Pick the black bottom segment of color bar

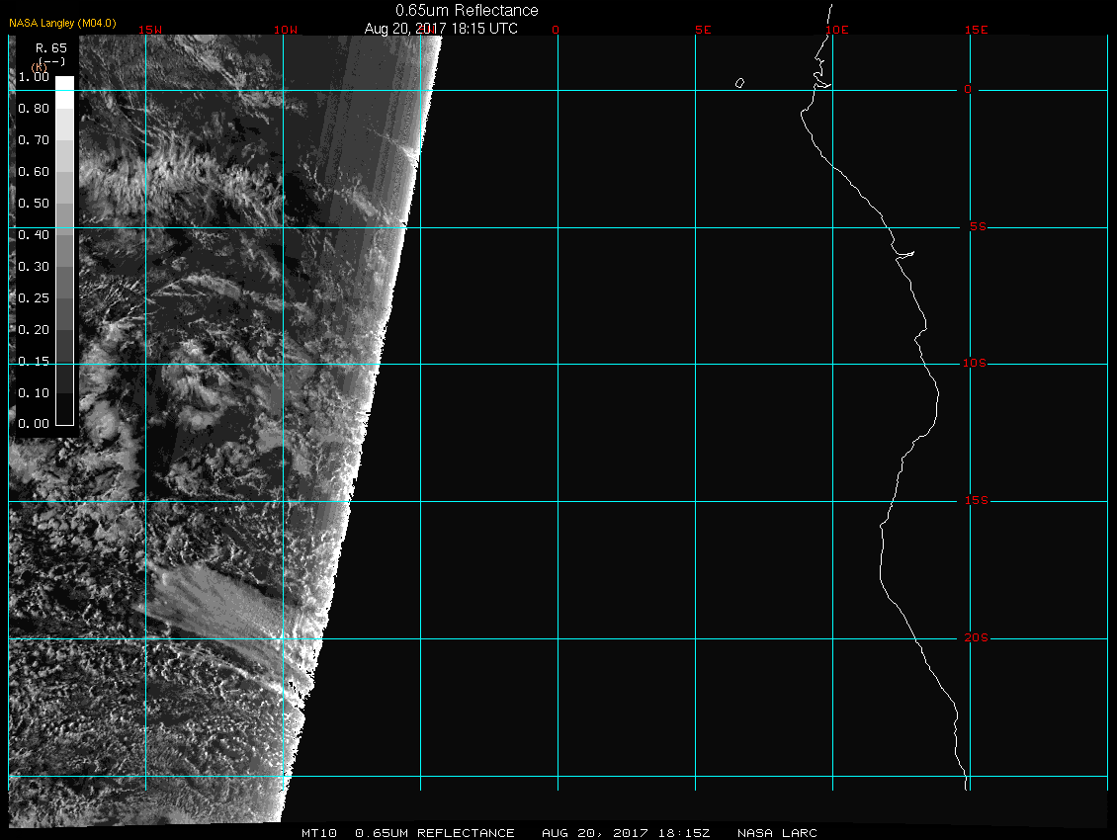tap(65, 410)
